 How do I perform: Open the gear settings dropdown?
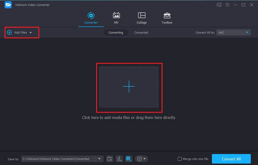(x=141, y=159)
